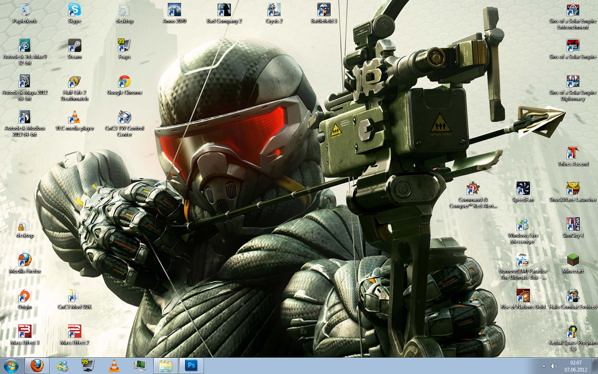This screenshot has height=374, width=598.
Task: Open the clock showing 02:07
Action: click(x=576, y=366)
